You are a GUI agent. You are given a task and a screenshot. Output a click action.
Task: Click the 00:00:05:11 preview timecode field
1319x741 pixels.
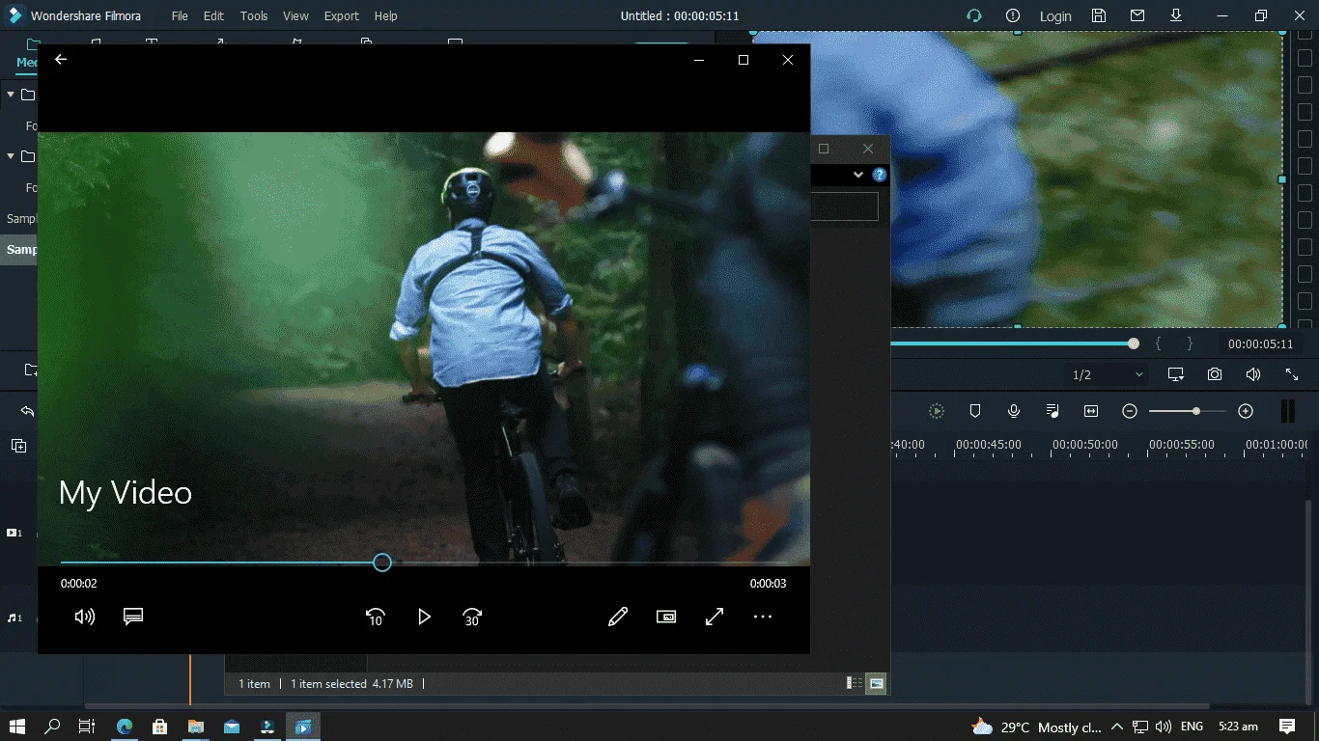pyautogui.click(x=1259, y=344)
